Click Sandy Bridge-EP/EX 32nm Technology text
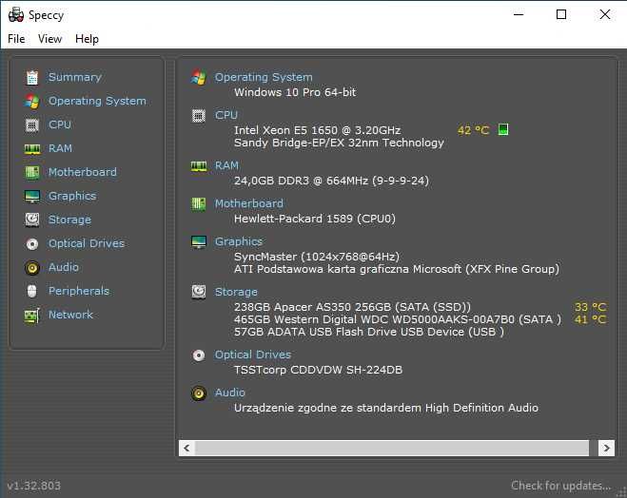627x498 pixels. pos(339,143)
